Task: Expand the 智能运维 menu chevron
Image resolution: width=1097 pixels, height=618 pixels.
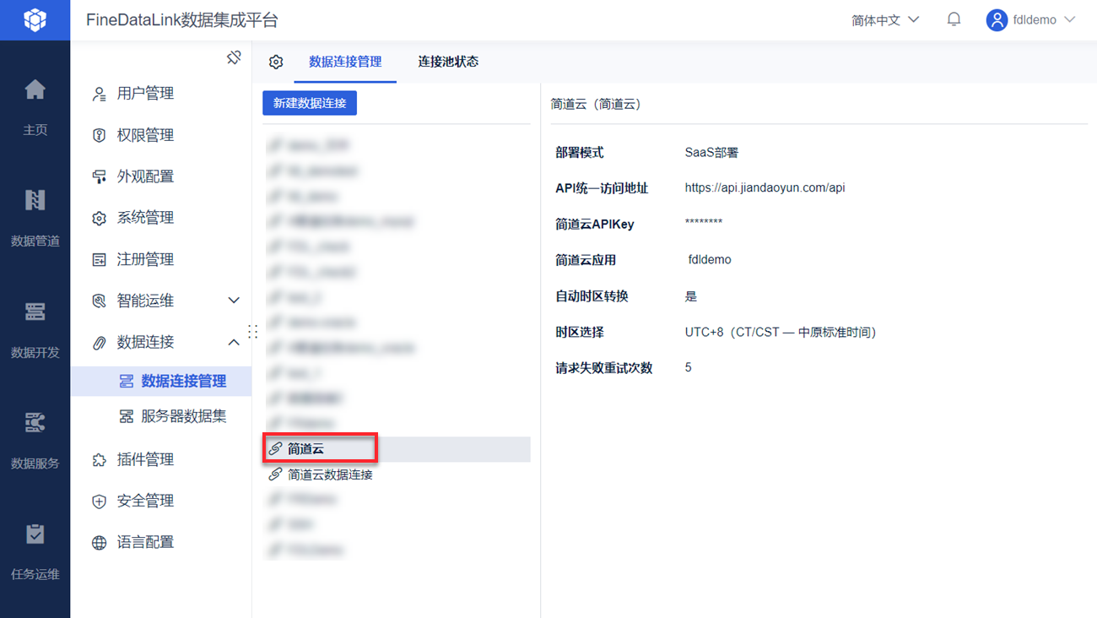Action: tap(234, 301)
